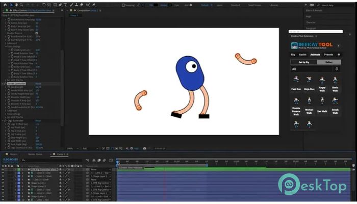Open the Fill color swatch
The height and width of the screenshot is (204, 357).
[156, 5]
